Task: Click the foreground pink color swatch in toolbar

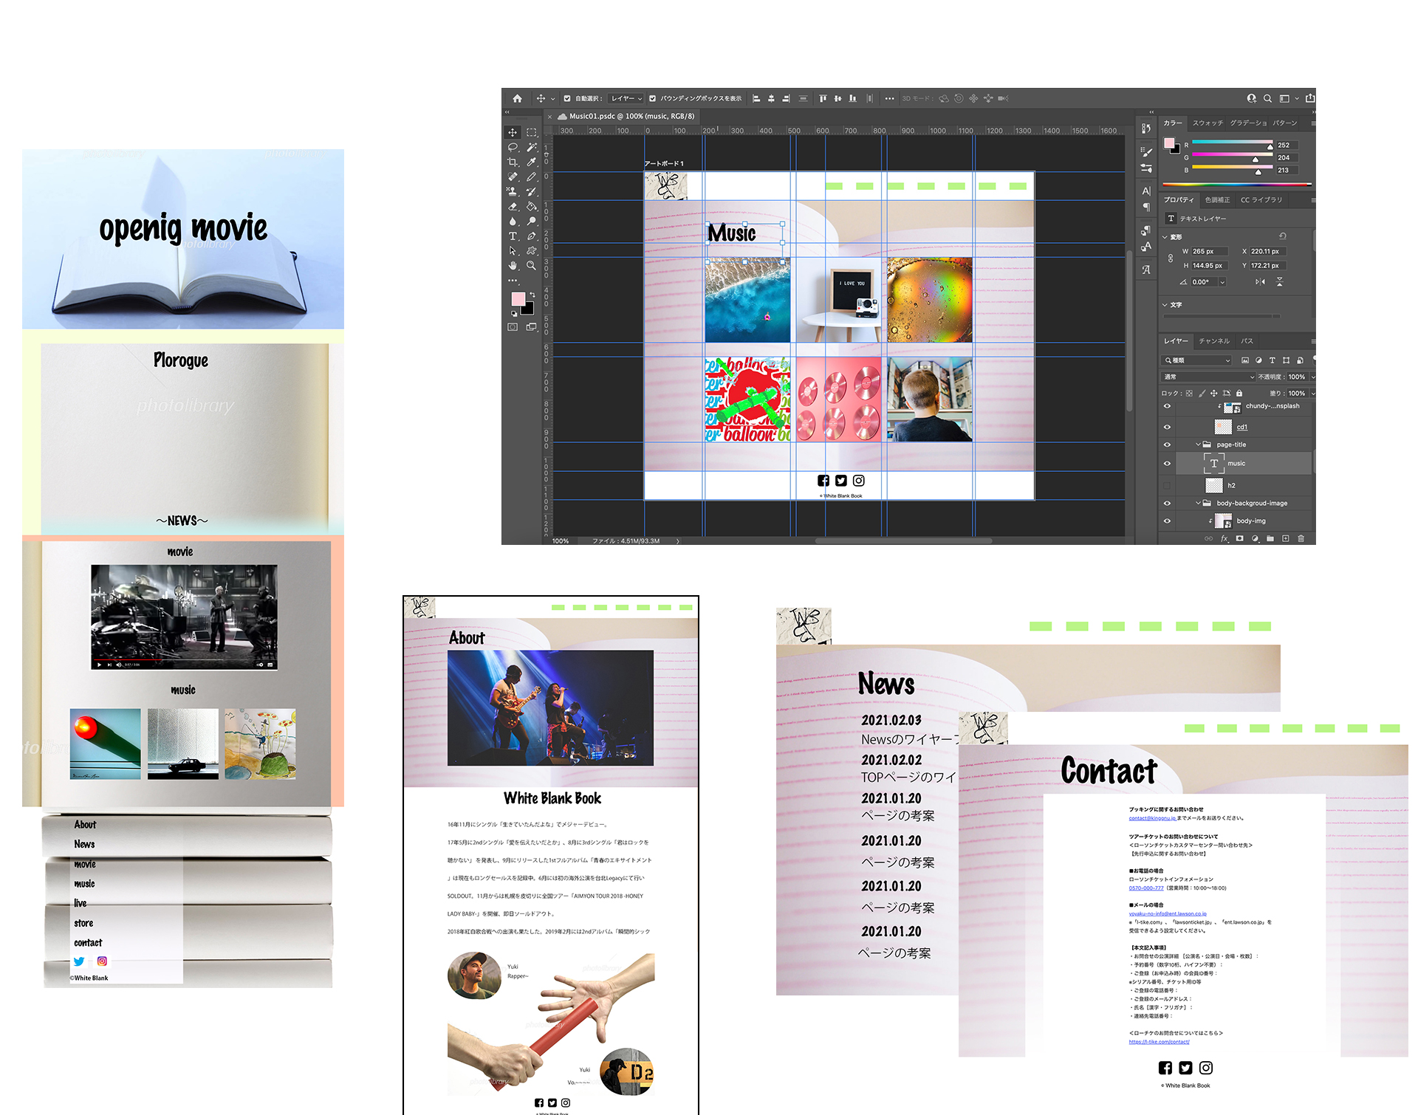Action: (x=518, y=298)
